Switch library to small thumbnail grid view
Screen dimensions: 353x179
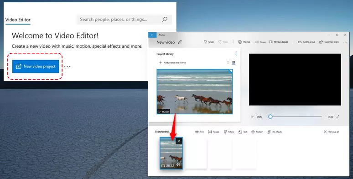[228, 62]
